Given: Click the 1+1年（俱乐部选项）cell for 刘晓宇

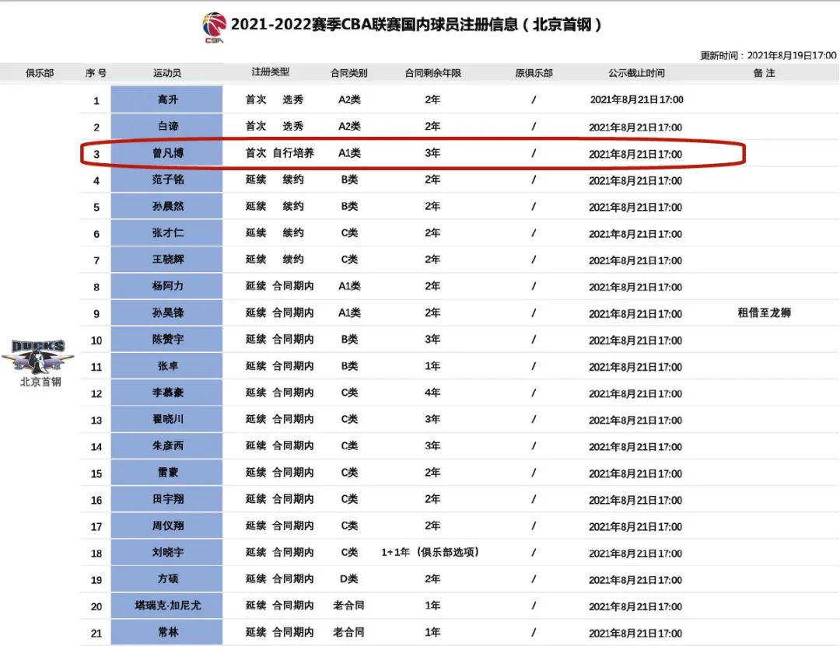Looking at the screenshot, I should click(431, 553).
